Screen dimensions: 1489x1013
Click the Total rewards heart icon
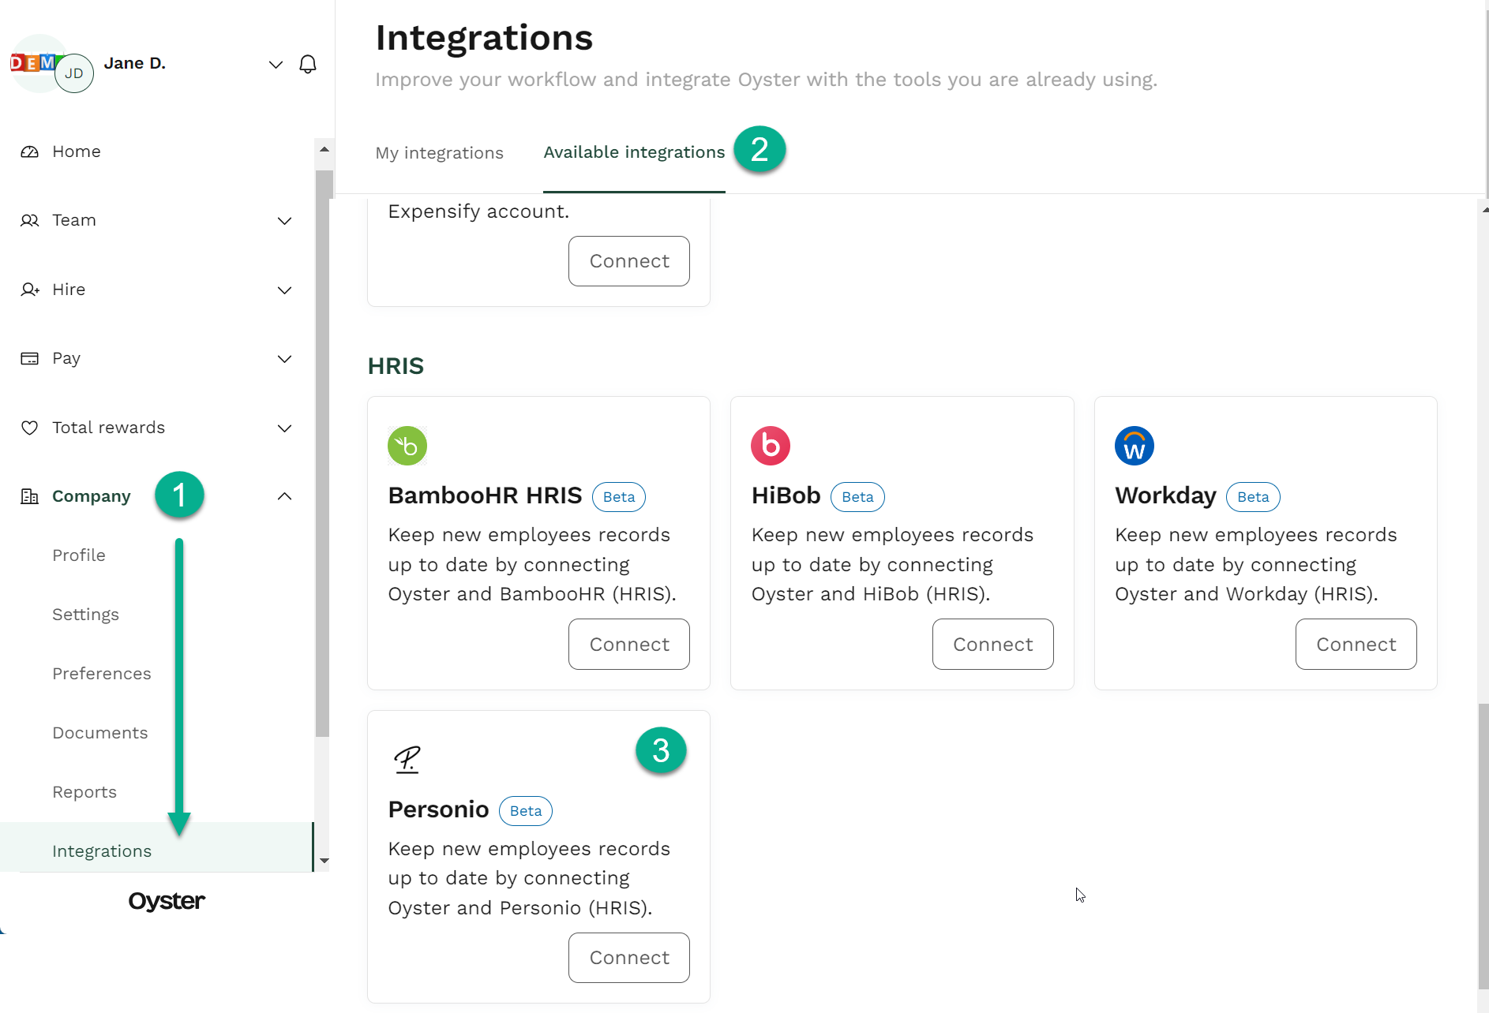point(29,428)
